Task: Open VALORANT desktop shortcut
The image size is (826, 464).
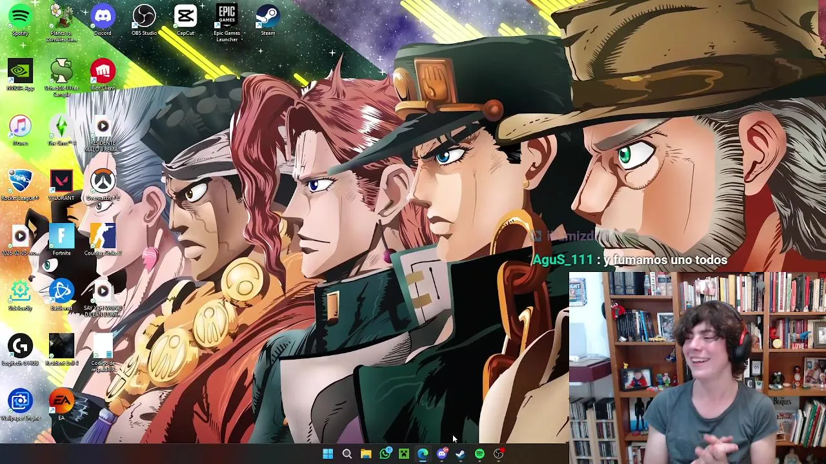Action: click(61, 185)
